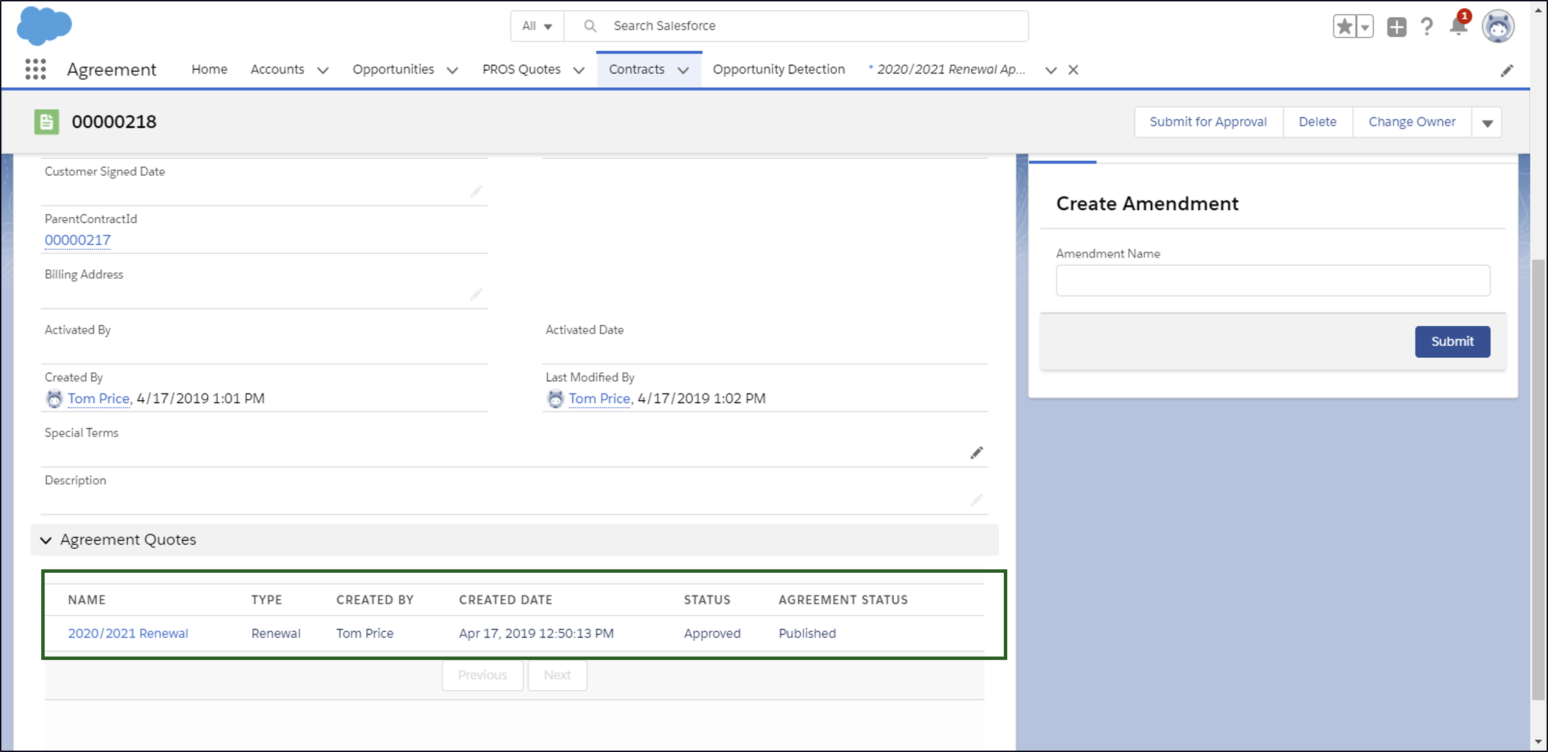1548x752 pixels.
Task: Go to the Home tab
Action: (209, 69)
